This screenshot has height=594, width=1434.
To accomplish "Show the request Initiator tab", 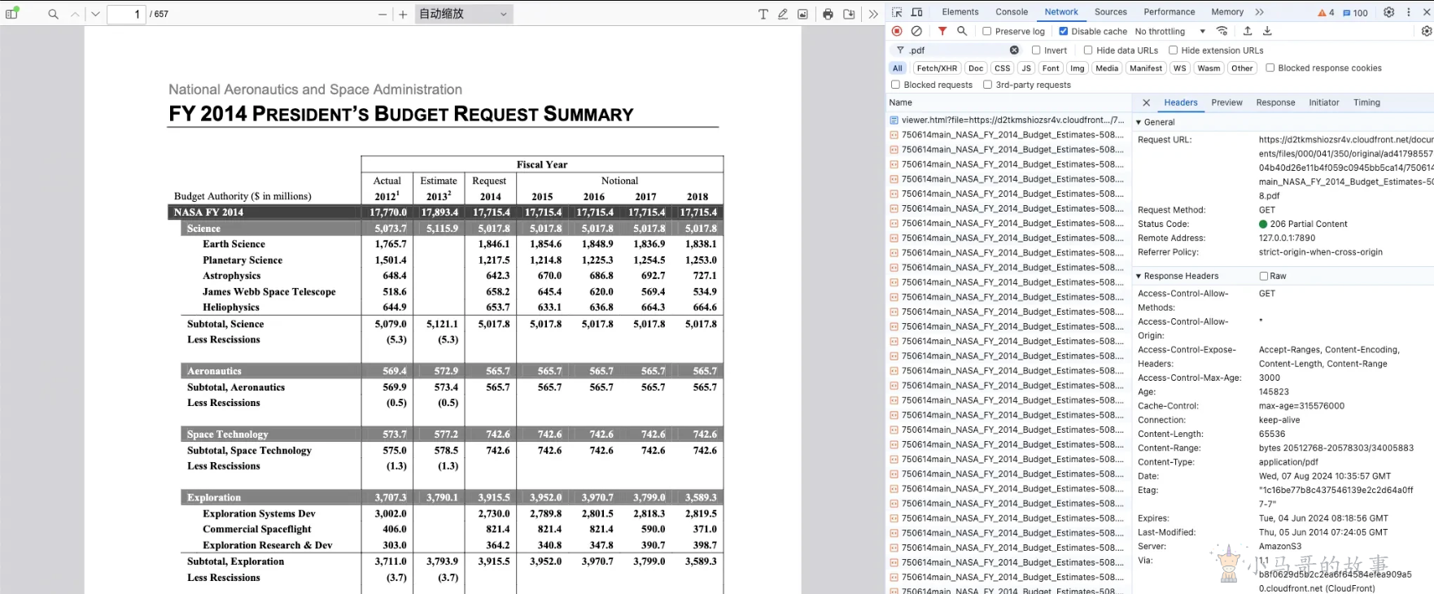I will pyautogui.click(x=1324, y=103).
